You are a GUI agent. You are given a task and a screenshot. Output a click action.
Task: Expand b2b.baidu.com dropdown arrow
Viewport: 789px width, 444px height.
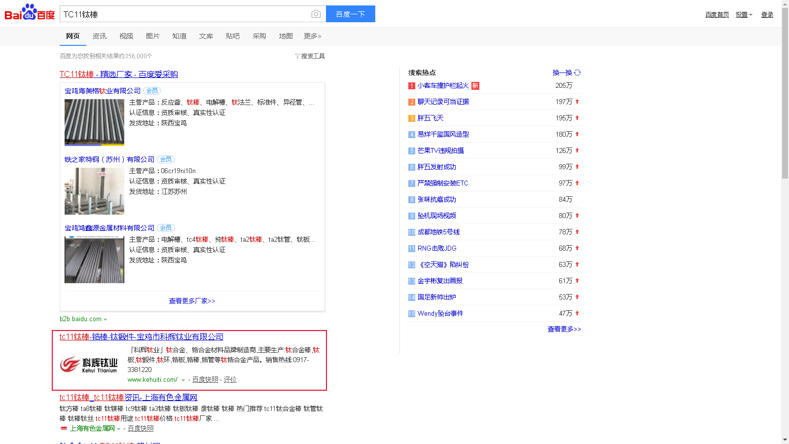point(106,320)
